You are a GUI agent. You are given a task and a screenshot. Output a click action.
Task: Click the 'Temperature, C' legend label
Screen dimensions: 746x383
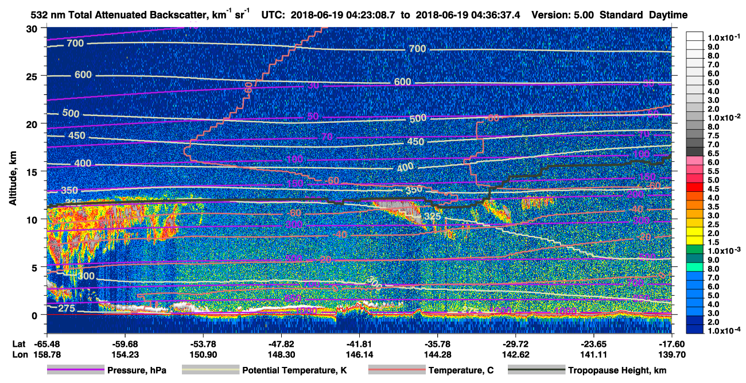(x=461, y=371)
